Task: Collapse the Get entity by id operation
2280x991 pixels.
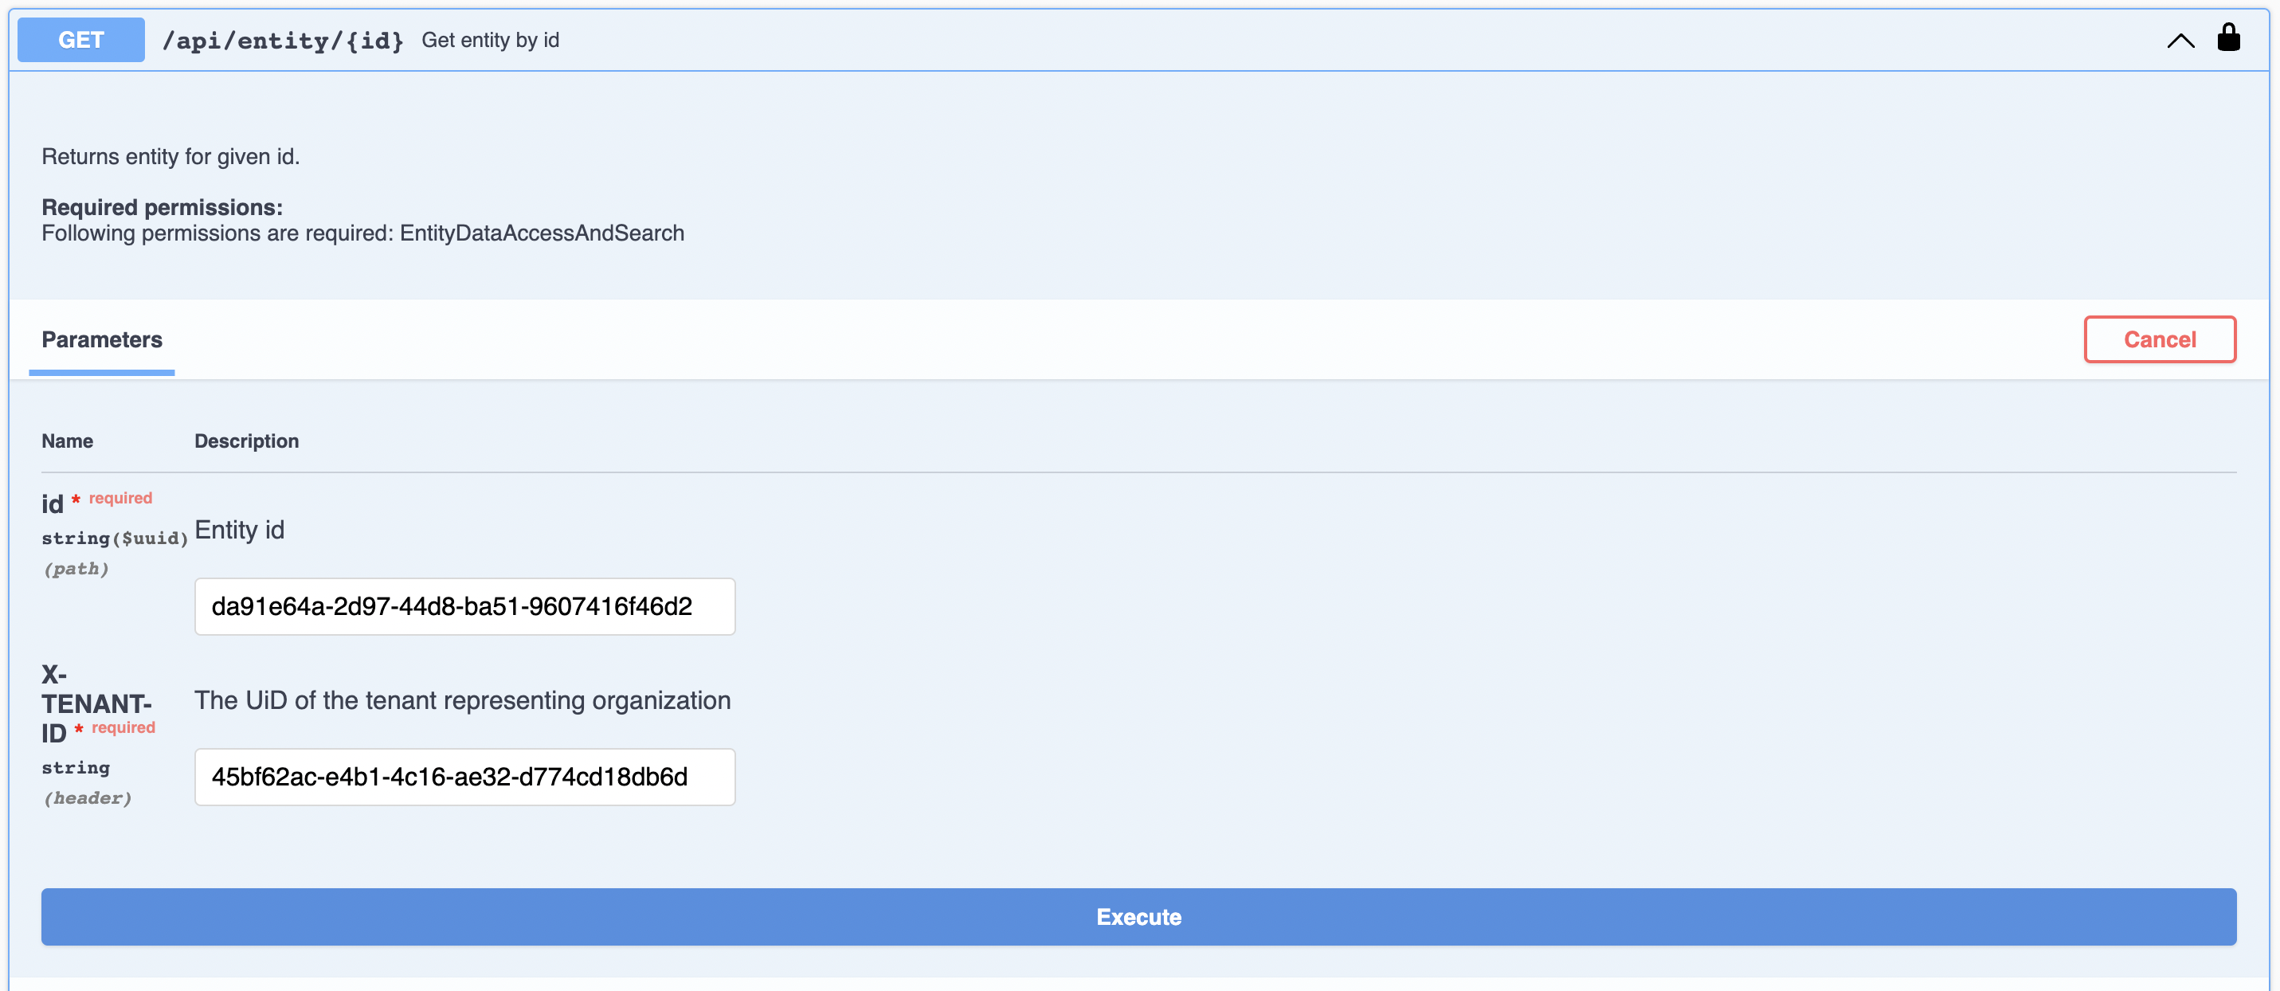Action: click(x=2180, y=41)
